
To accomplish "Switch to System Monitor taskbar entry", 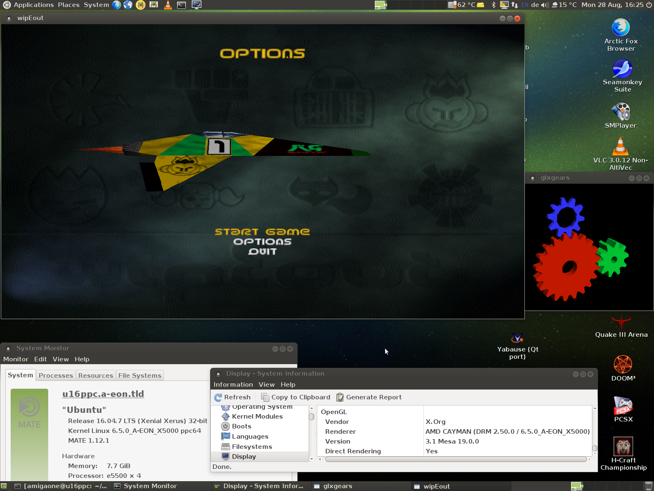I will pyautogui.click(x=161, y=486).
